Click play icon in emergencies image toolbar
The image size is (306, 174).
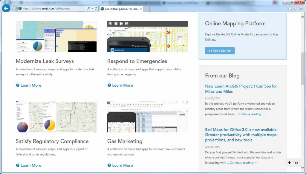[x=121, y=24]
